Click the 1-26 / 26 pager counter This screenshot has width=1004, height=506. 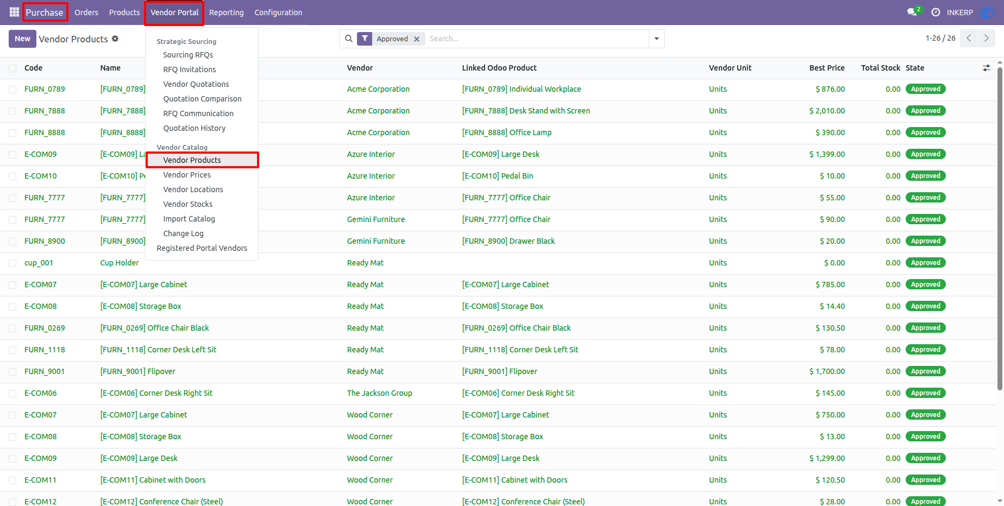coord(940,38)
